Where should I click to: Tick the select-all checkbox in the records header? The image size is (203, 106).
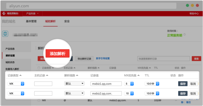[39, 68]
